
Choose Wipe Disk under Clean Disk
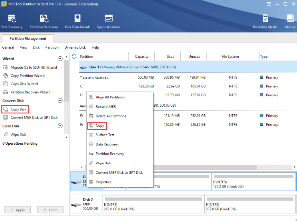[x=22, y=134]
